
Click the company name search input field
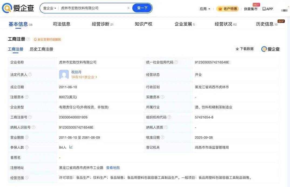[92, 8]
